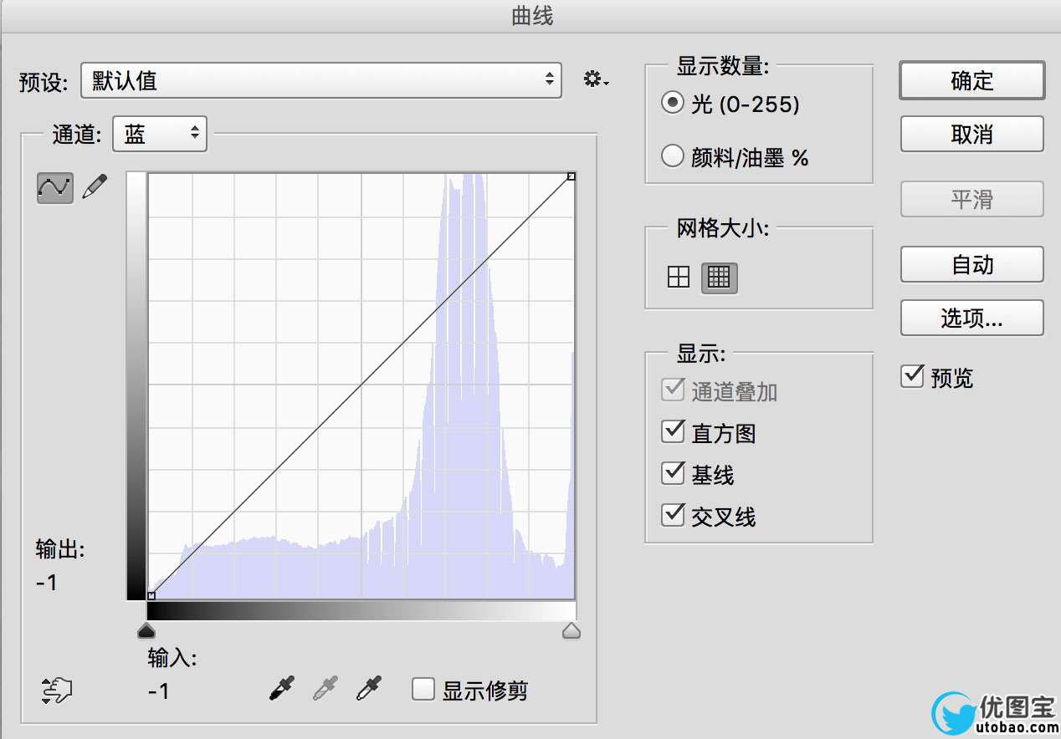Enable the 显示修剪 checkbox
Viewport: 1061px width, 739px height.
click(x=423, y=690)
